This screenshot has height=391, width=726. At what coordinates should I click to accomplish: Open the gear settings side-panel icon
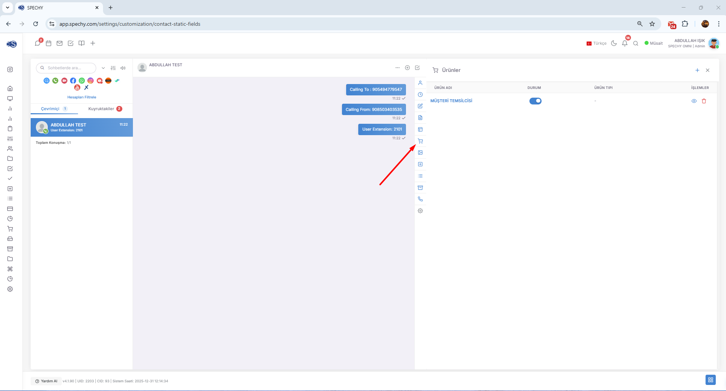tap(420, 211)
